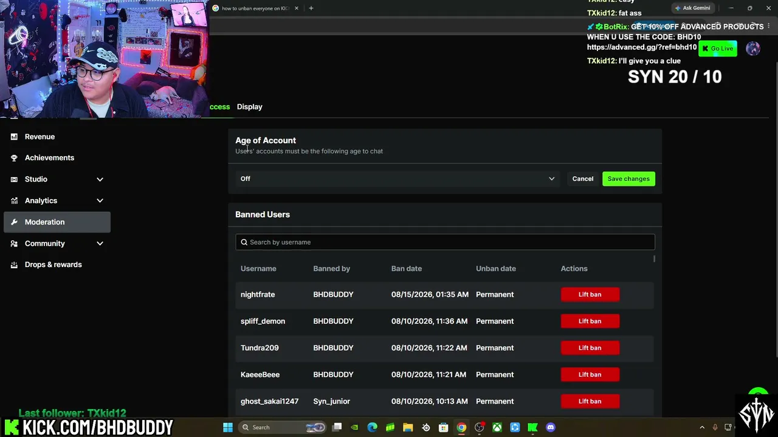This screenshot has height=437, width=778.
Task: Lift ban for Tundra209
Action: (x=590, y=348)
